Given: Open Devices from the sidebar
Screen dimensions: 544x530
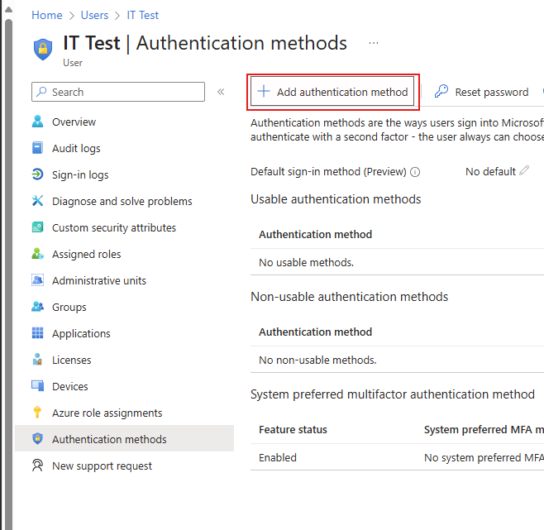Looking at the screenshot, I should [69, 387].
